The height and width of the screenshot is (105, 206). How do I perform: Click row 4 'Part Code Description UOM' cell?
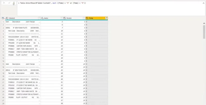tap(23, 31)
